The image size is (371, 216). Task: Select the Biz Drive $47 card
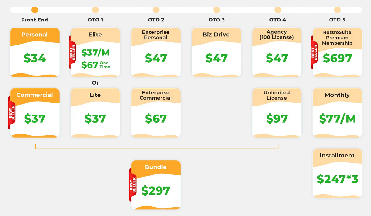point(216,53)
